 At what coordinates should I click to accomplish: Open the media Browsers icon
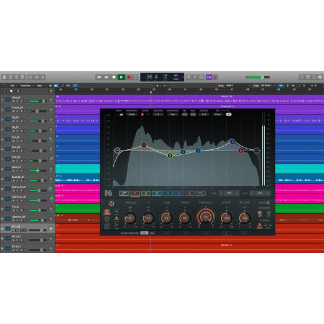click(x=320, y=77)
